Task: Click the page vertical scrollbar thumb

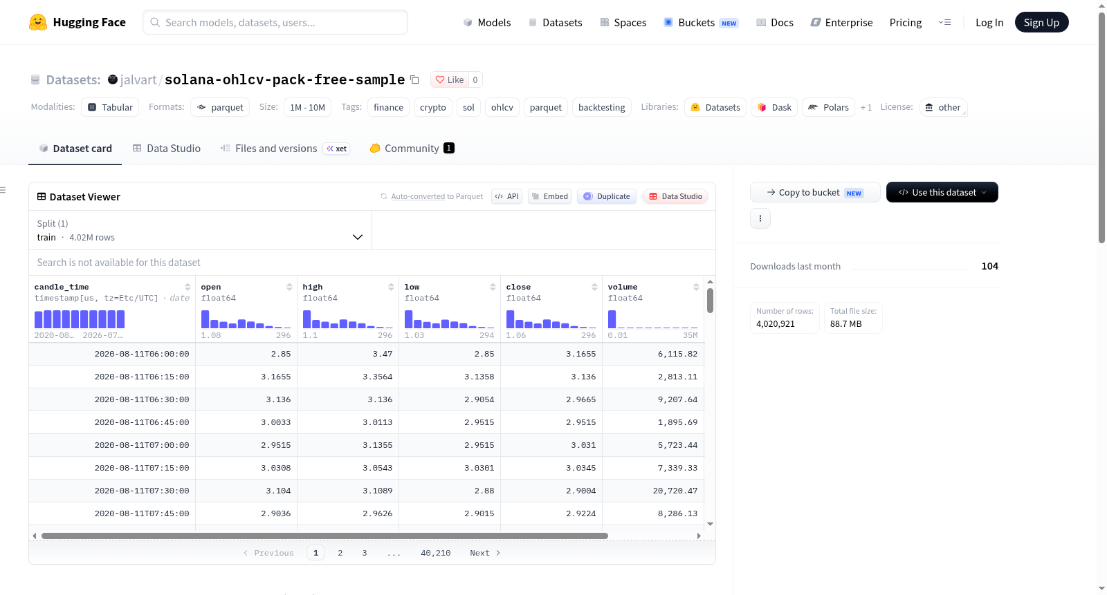Action: (x=1101, y=128)
